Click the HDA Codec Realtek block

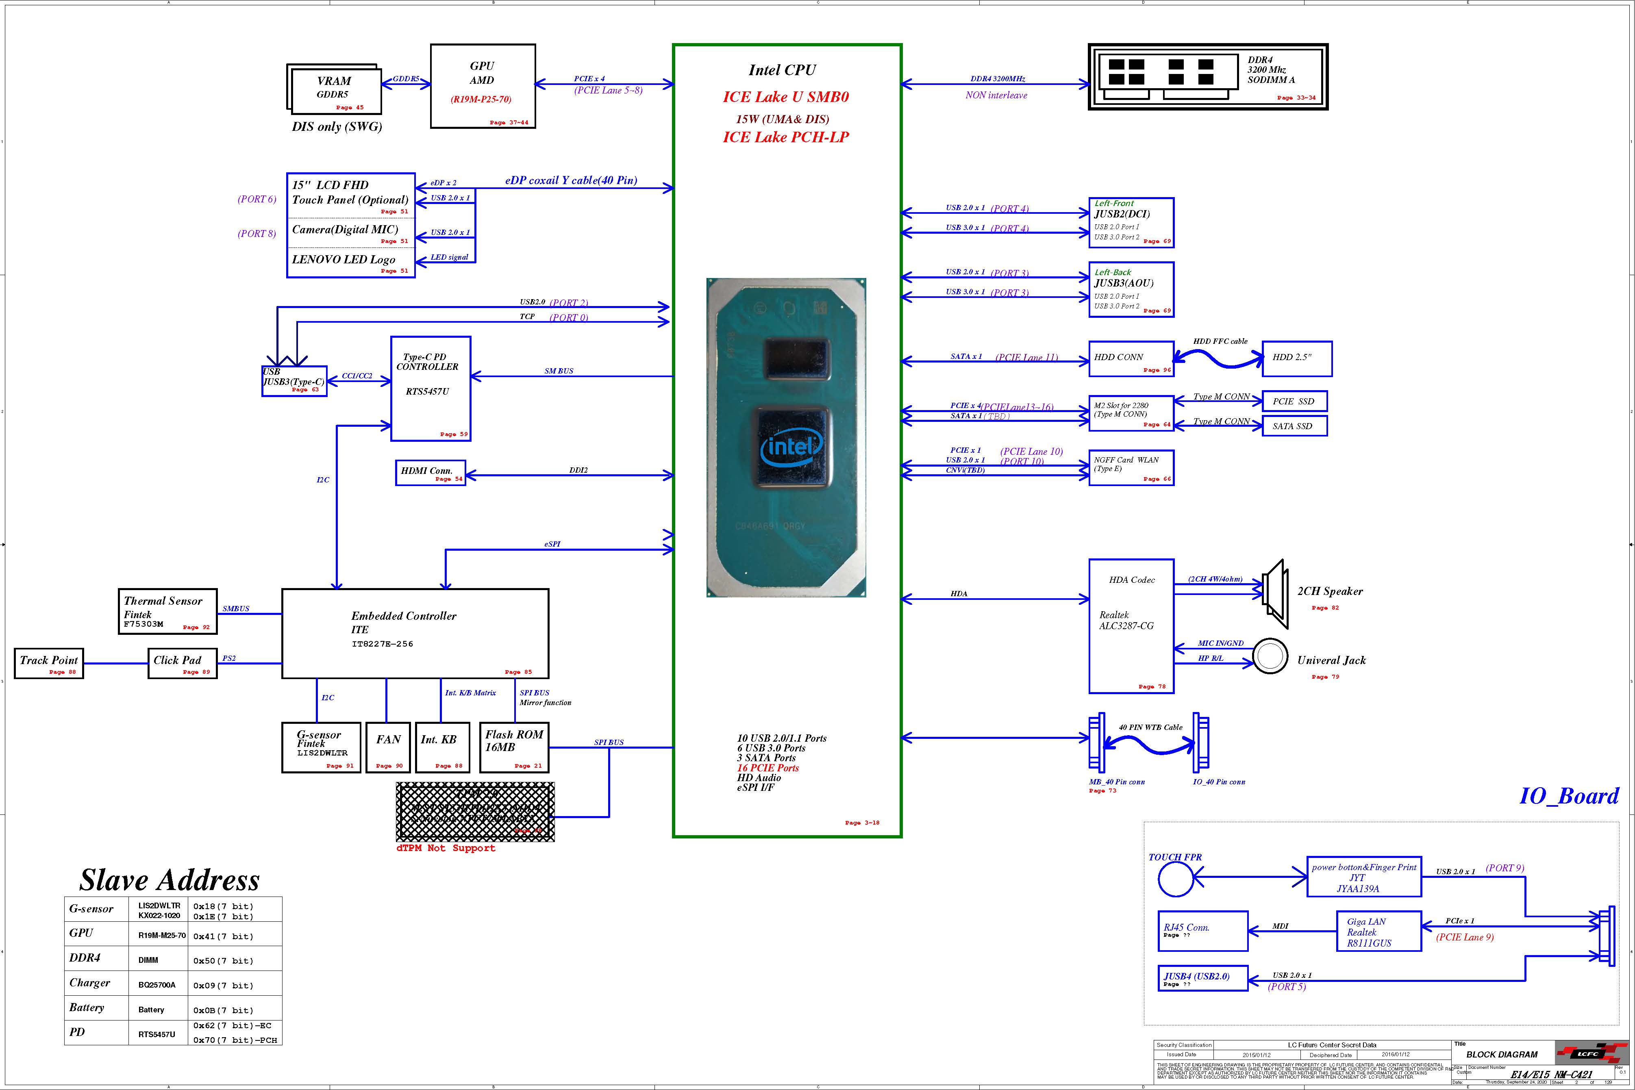[1131, 625]
